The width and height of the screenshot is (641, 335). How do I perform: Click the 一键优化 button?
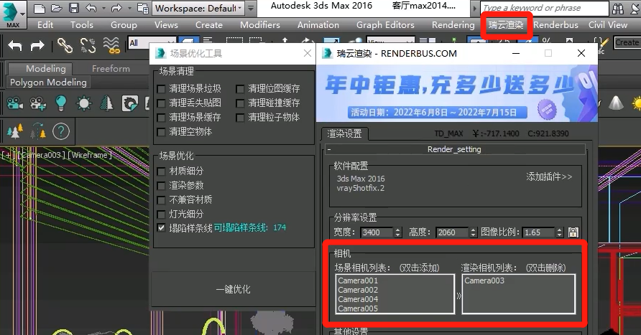(x=233, y=289)
